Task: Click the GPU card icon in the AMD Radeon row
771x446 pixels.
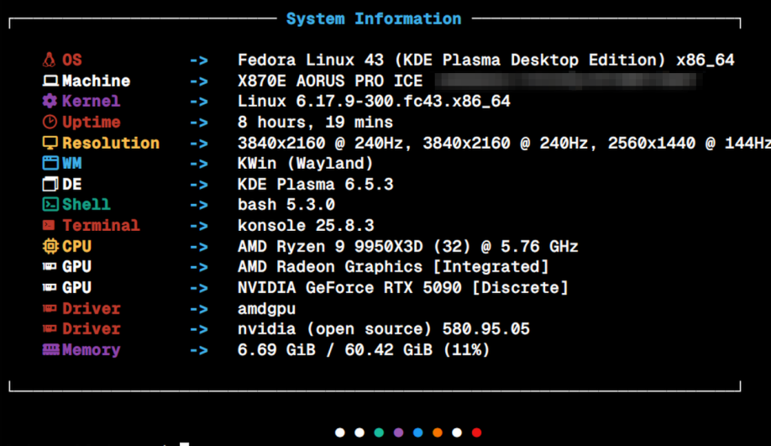Action: point(50,266)
